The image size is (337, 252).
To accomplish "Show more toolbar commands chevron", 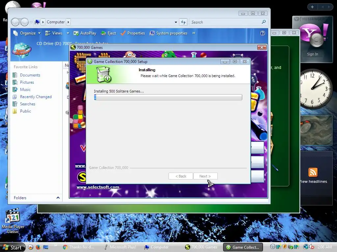I will pos(194,33).
